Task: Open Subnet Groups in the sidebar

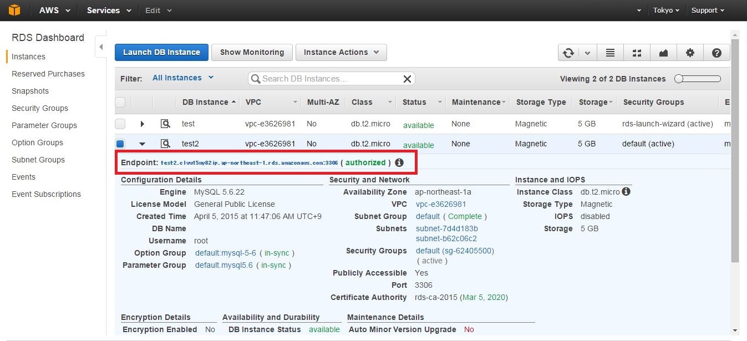Action: coord(38,160)
